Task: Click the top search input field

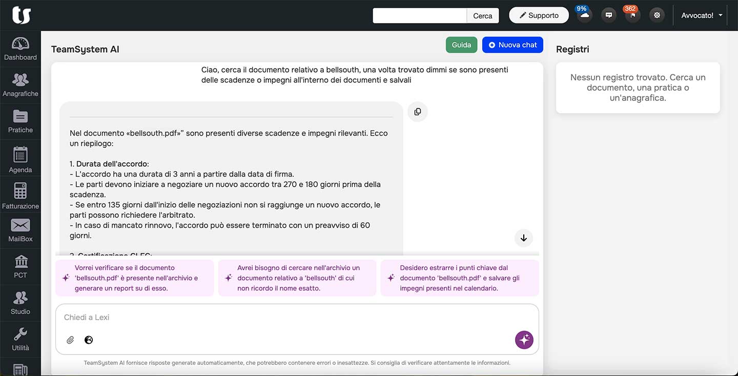Action: pyautogui.click(x=420, y=16)
